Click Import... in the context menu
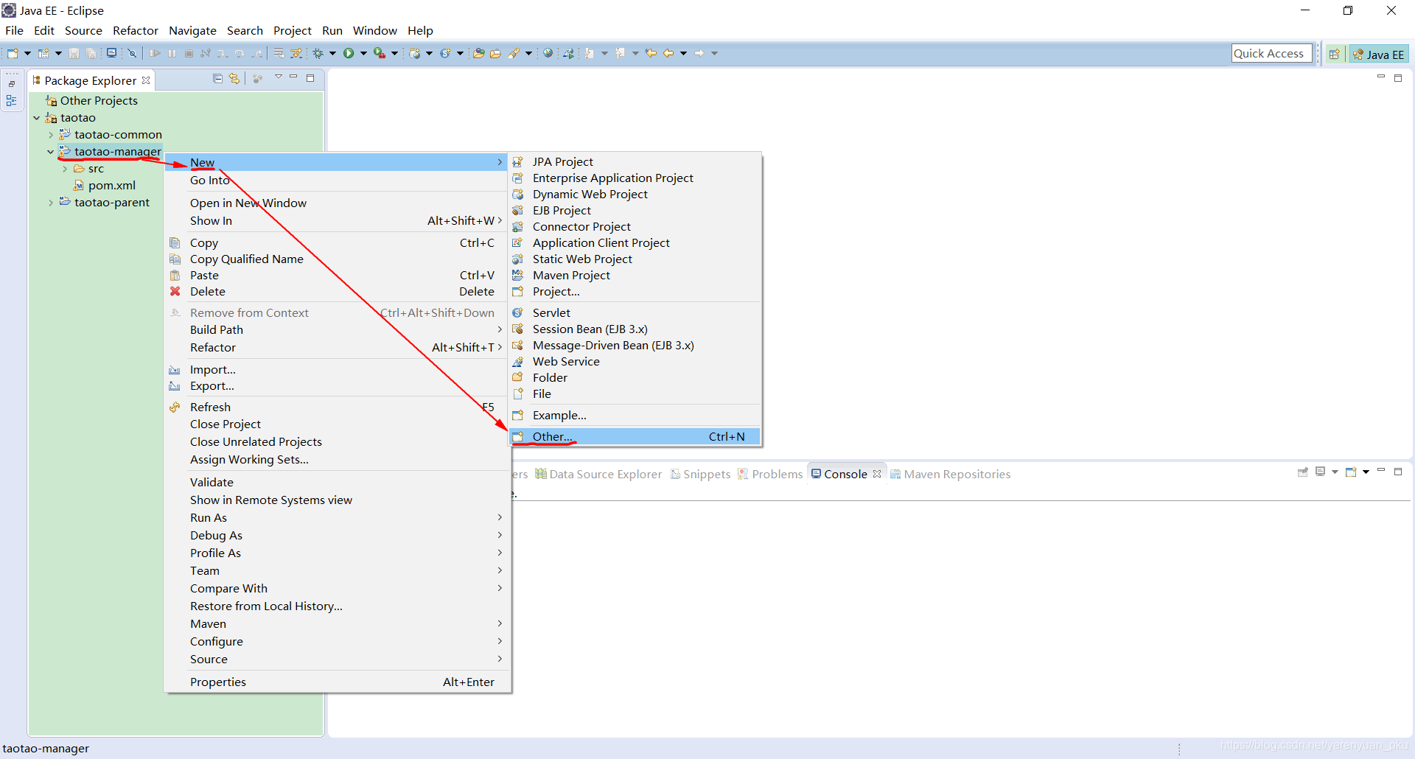The width and height of the screenshot is (1415, 759). pos(338,369)
